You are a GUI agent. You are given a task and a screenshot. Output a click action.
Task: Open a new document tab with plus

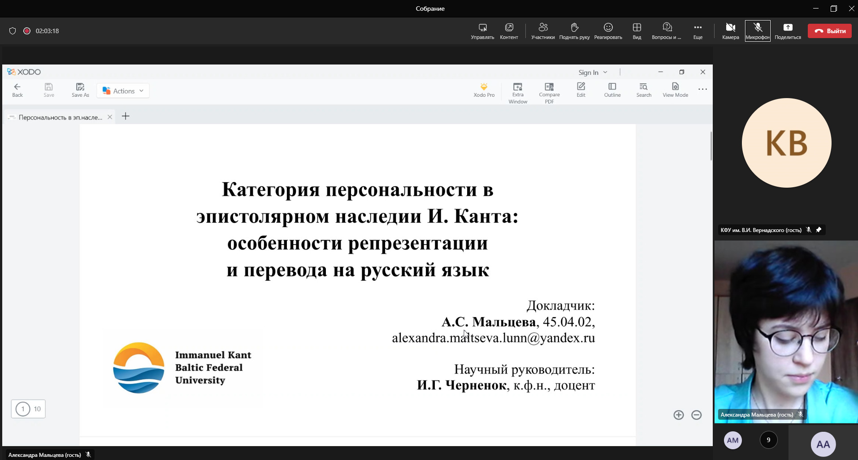pos(126,116)
